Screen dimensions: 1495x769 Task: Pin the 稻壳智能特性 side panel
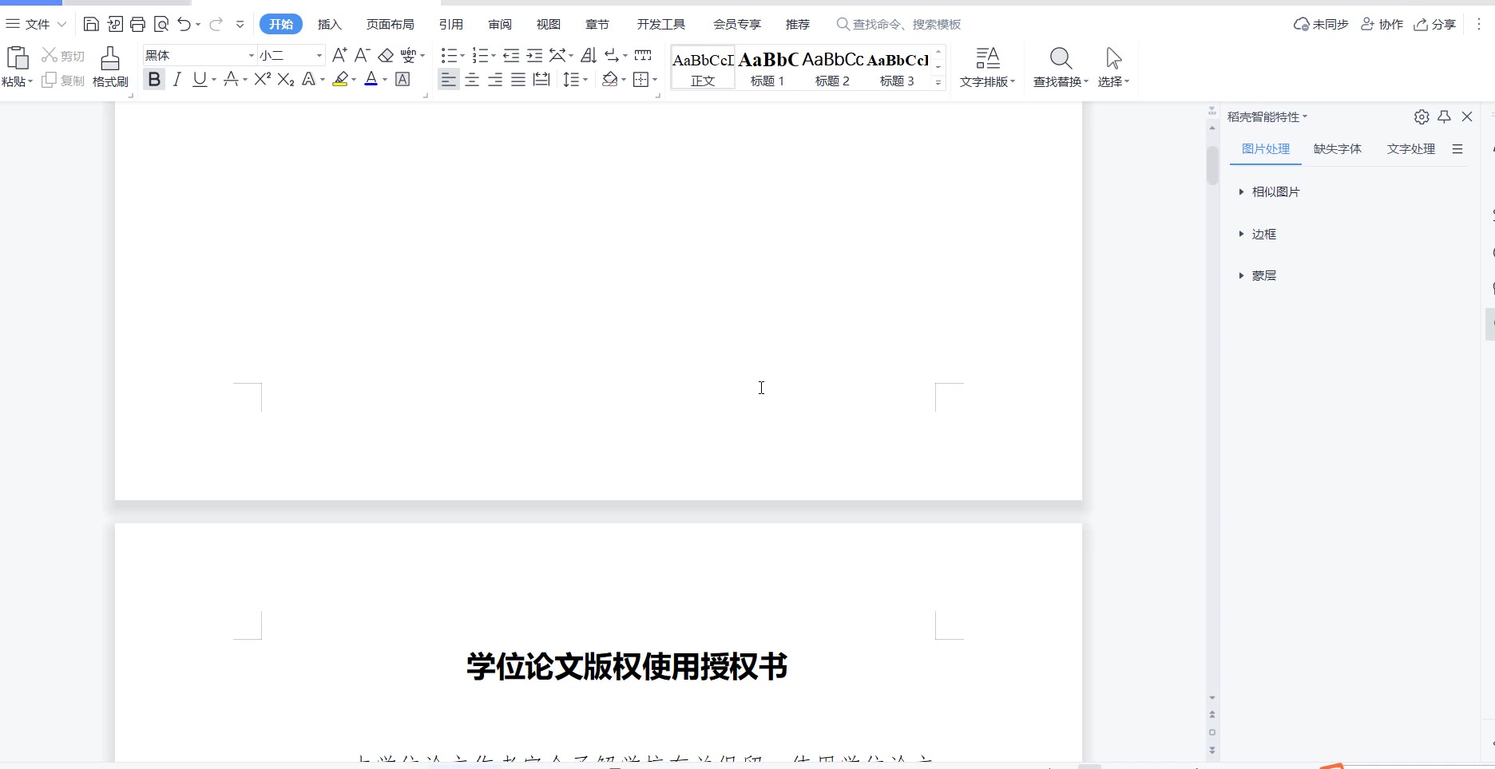(x=1444, y=116)
